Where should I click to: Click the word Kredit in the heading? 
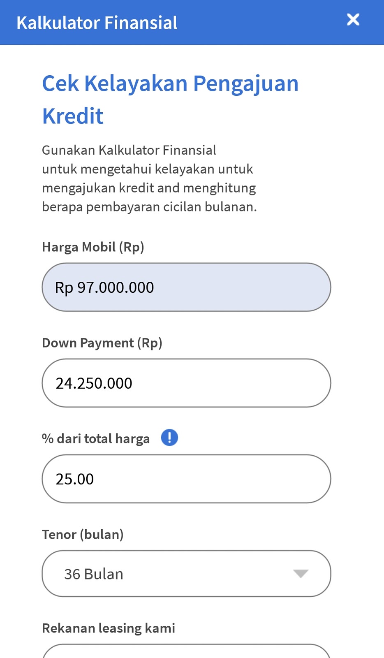tap(73, 116)
